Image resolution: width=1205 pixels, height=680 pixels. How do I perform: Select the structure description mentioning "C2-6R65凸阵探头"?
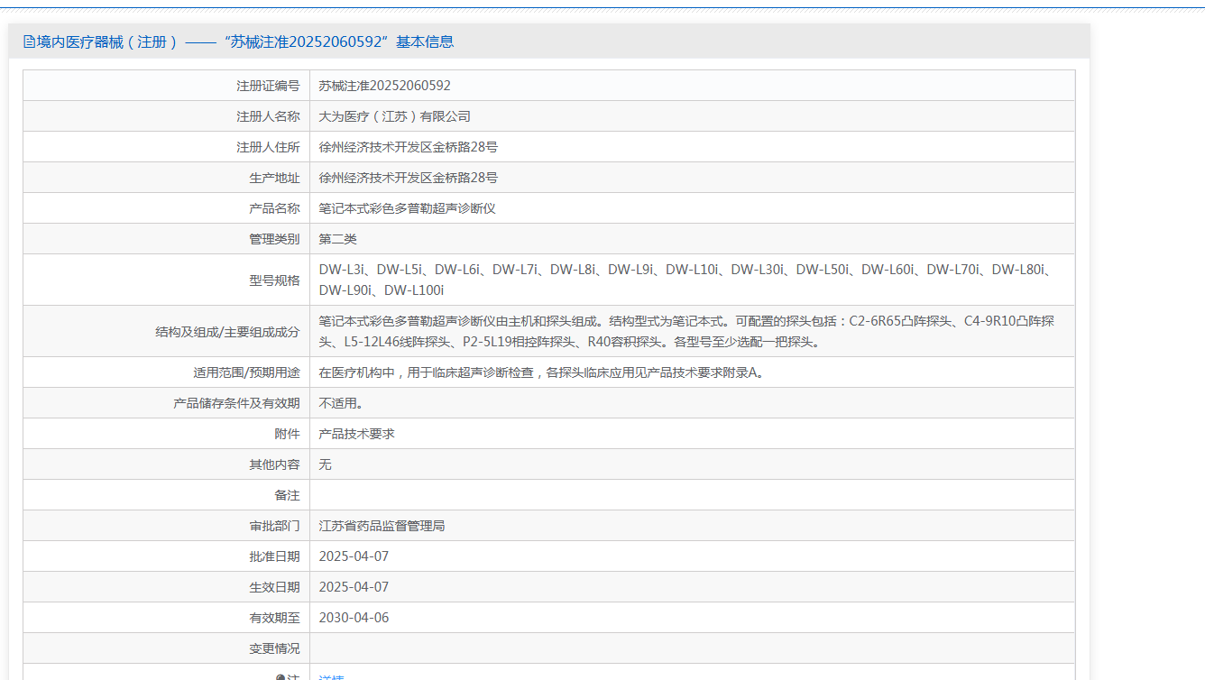click(687, 331)
